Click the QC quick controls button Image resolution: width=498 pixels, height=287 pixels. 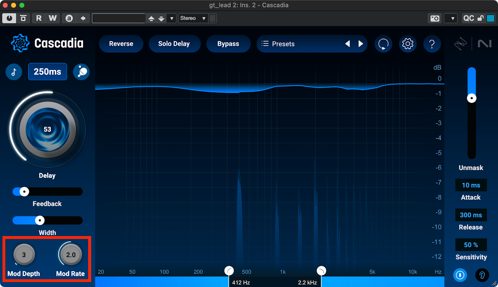point(468,18)
